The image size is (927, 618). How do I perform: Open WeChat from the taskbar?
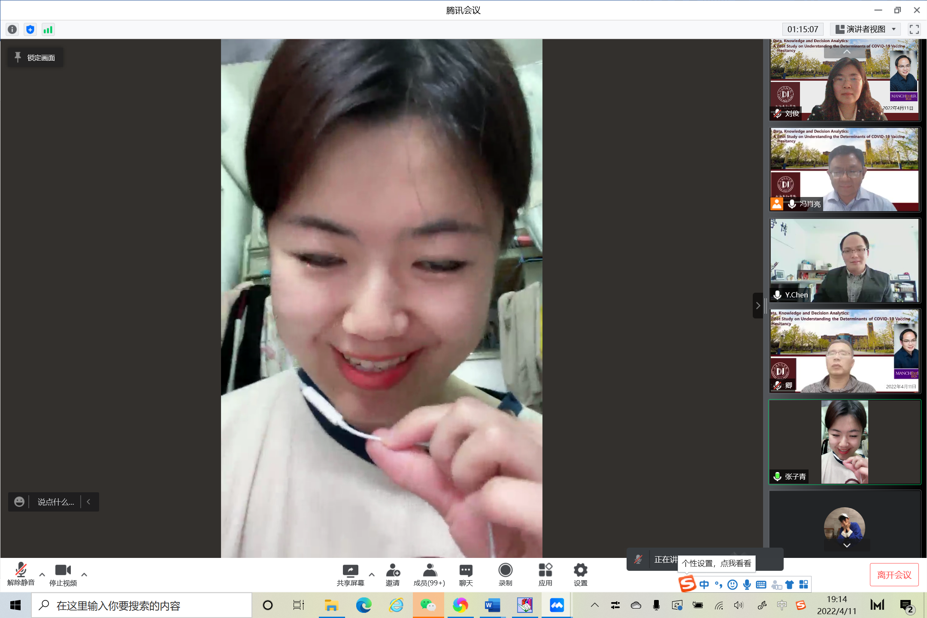(x=428, y=606)
